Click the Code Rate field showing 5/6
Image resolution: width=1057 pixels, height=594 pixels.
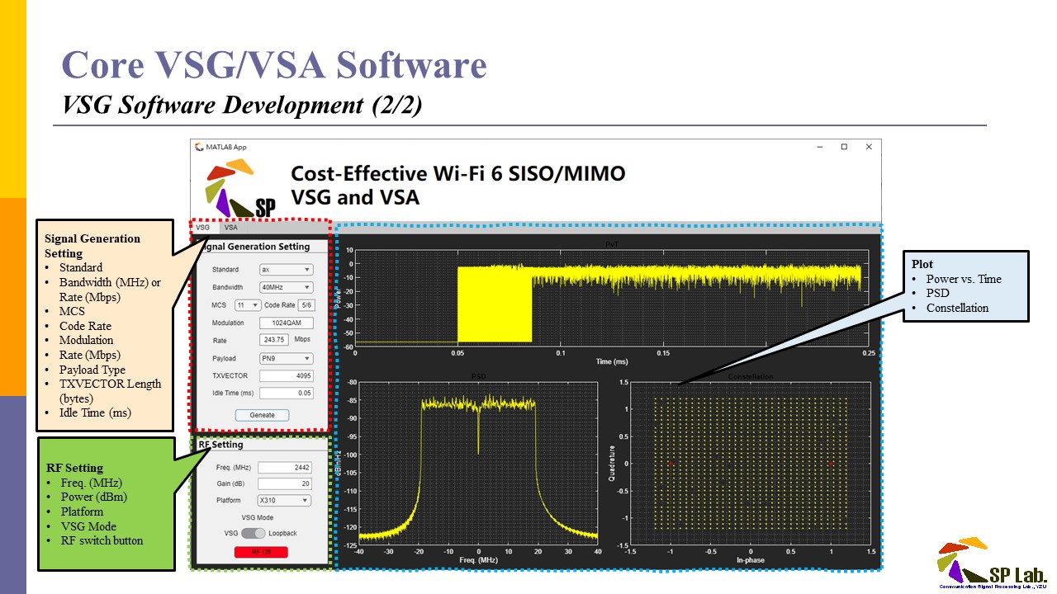(306, 305)
